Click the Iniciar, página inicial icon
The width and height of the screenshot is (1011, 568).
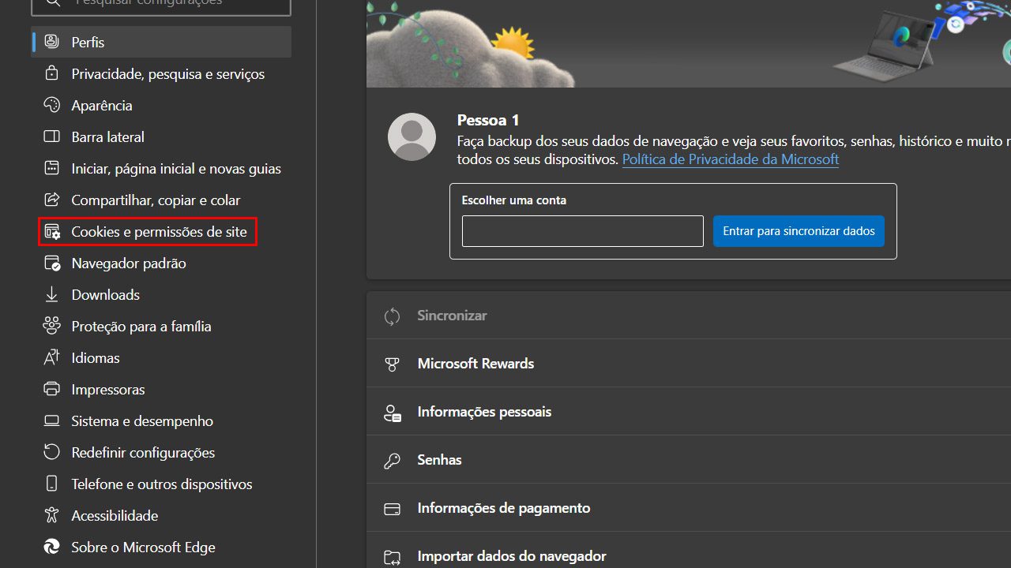[51, 168]
